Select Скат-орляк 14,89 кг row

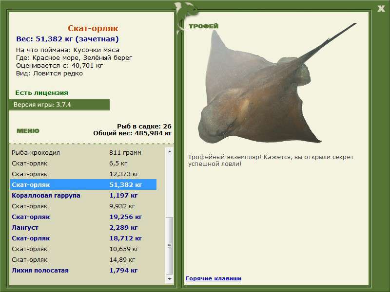coord(83,259)
